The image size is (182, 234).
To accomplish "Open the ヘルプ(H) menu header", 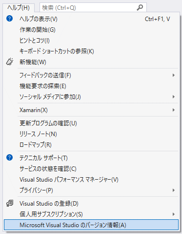I will tap(19, 8).
